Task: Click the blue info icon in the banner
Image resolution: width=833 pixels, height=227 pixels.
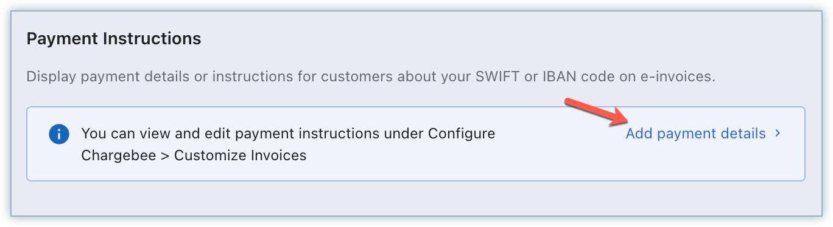Action: (59, 134)
